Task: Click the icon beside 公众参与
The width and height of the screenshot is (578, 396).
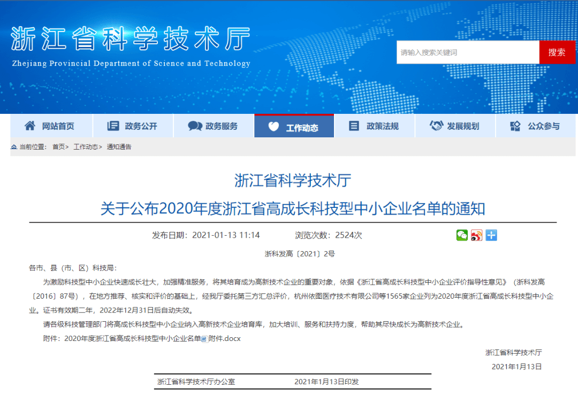Action: click(515, 126)
